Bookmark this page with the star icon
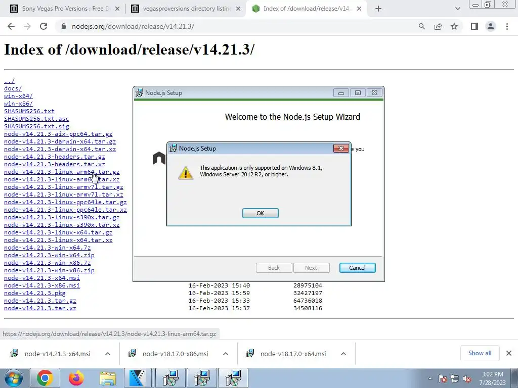 click(454, 26)
